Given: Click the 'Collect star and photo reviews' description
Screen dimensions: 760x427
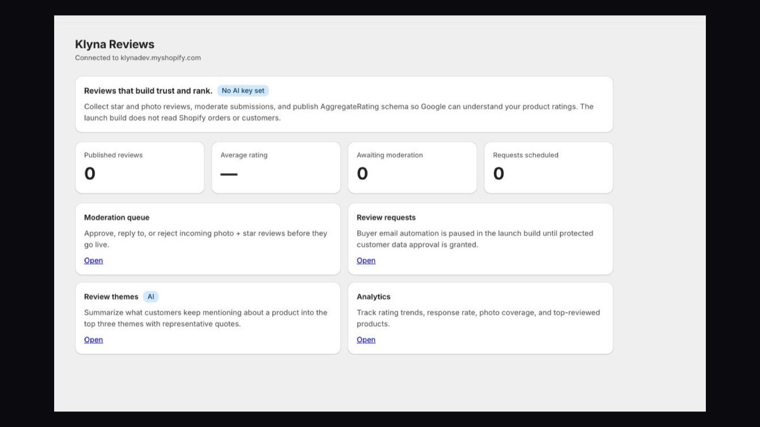Looking at the screenshot, I should [x=339, y=112].
